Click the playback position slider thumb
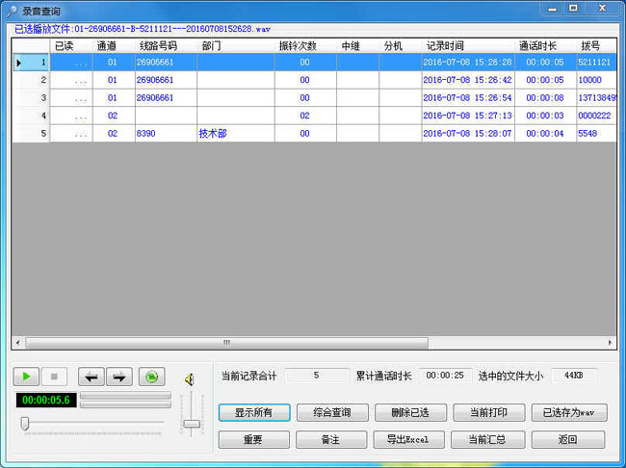This screenshot has height=468, width=626. click(x=25, y=423)
